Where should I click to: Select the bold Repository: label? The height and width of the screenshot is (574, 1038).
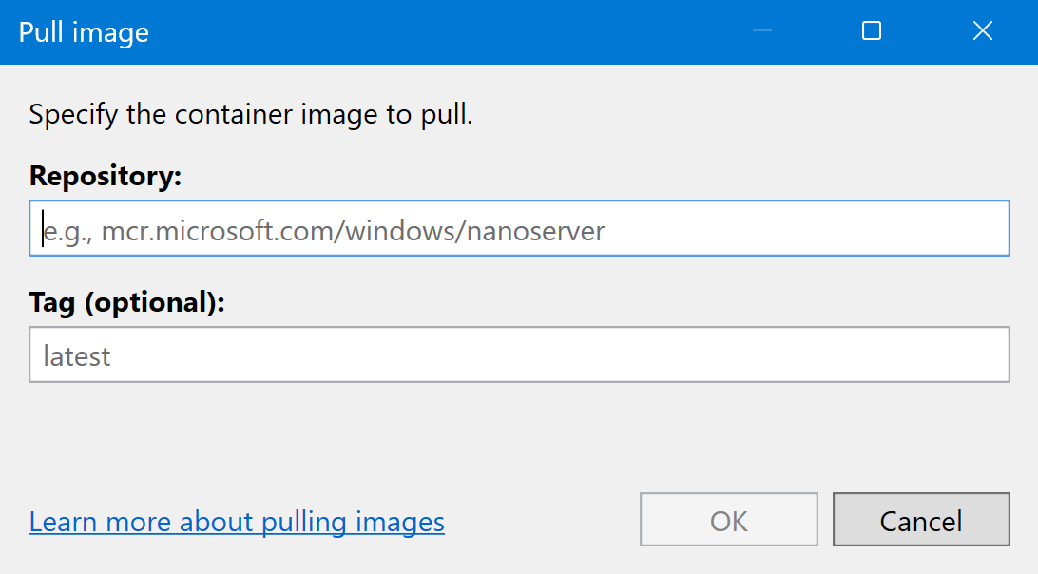[x=105, y=176]
